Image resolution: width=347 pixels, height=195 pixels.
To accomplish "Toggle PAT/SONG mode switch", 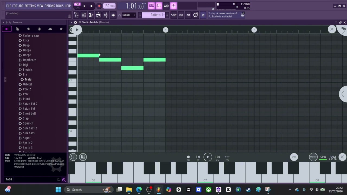I will pyautogui.click(x=77, y=6).
